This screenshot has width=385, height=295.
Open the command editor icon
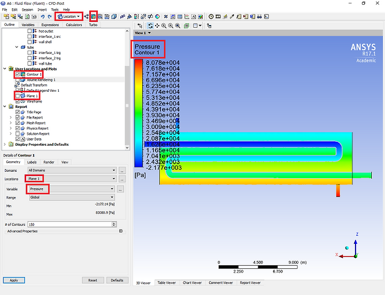(x=266, y=17)
